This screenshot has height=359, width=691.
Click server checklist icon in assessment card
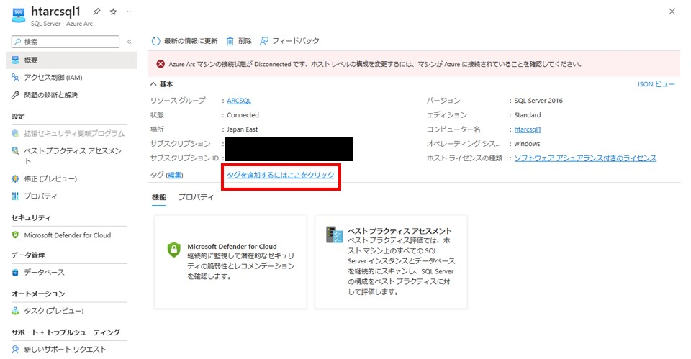coord(334,235)
